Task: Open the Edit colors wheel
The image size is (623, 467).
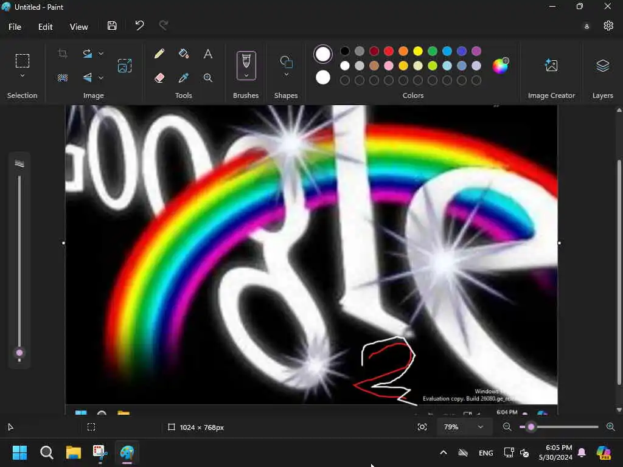Action: [500, 66]
